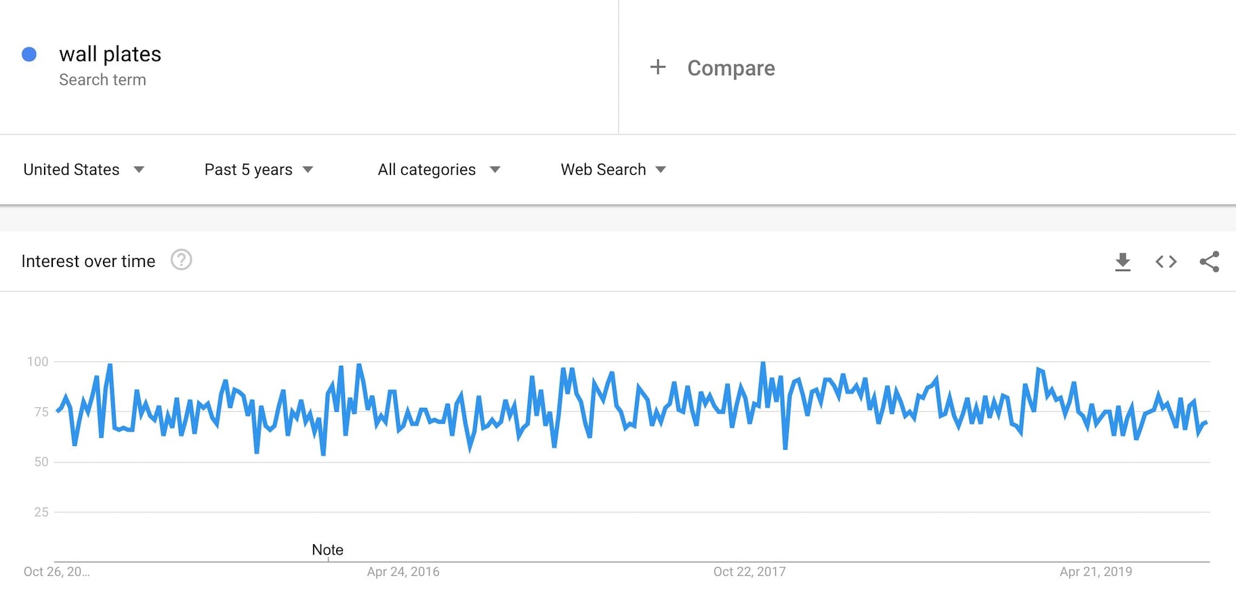The height and width of the screenshot is (595, 1236).
Task: Click the Note label below the chart
Action: tap(327, 550)
